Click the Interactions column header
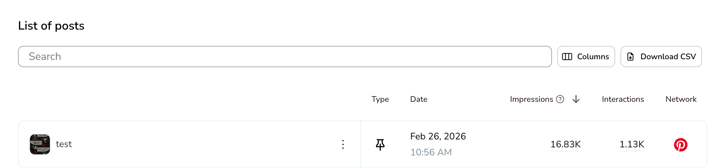724x168 pixels. [623, 99]
